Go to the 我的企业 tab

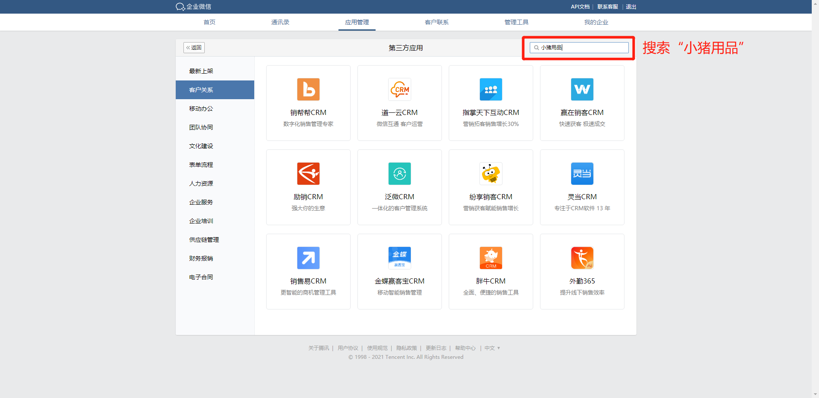coord(596,22)
